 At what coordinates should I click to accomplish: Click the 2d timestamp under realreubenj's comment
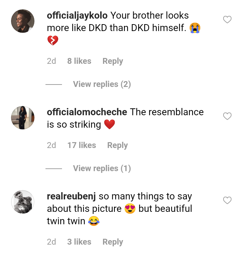[x=51, y=242]
